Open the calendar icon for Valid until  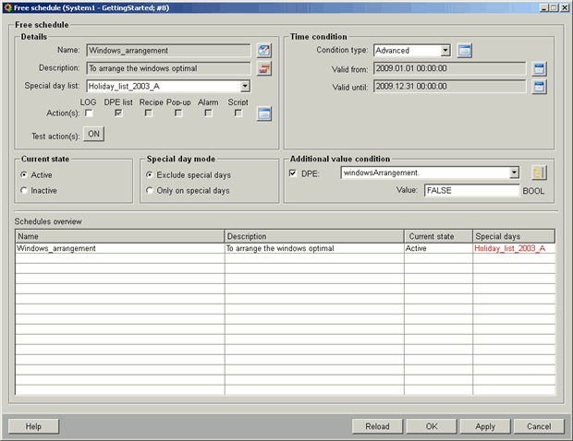540,87
